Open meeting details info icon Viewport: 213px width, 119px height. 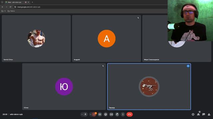pos(193,114)
